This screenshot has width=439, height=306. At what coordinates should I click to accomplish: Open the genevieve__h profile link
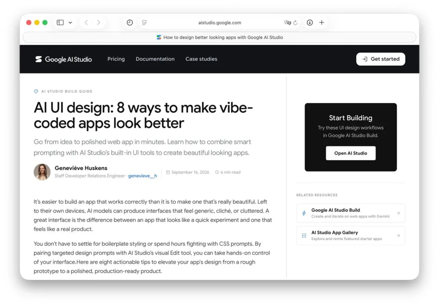[x=143, y=176]
